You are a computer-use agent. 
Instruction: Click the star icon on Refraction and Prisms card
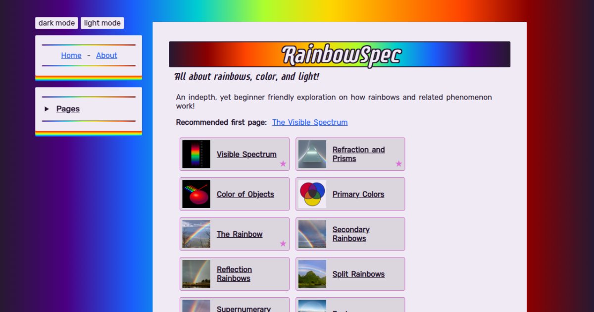(x=399, y=164)
